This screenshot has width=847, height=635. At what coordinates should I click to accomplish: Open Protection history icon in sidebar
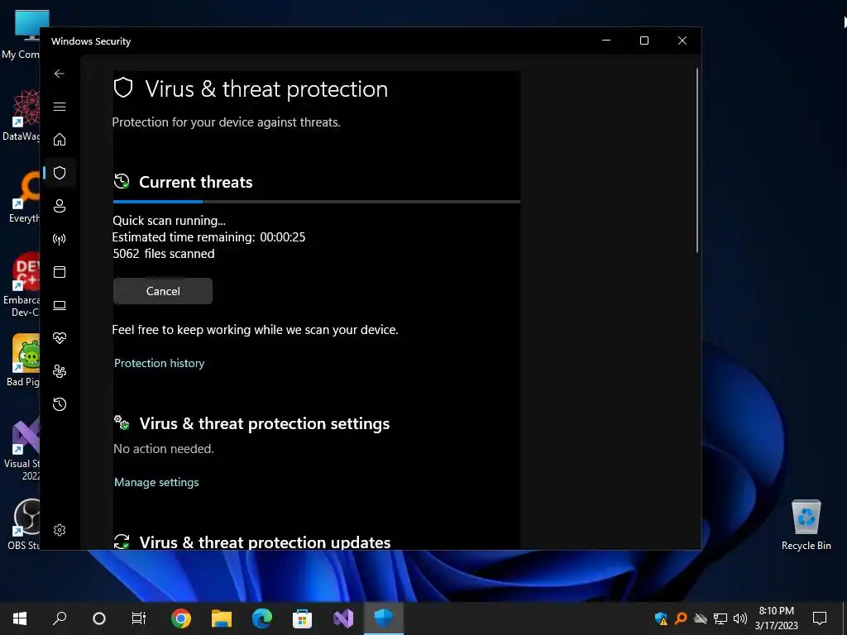(x=60, y=403)
